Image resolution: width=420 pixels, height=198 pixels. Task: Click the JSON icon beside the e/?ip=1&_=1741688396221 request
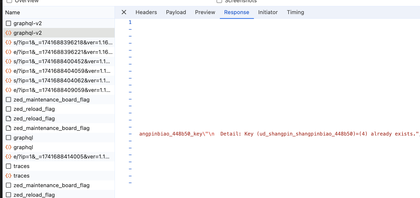click(x=8, y=52)
